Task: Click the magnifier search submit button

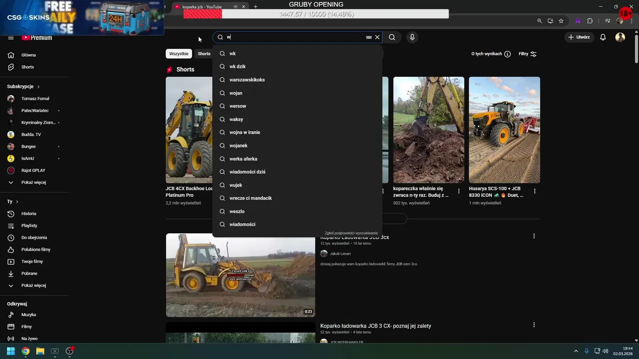Action: 392,37
